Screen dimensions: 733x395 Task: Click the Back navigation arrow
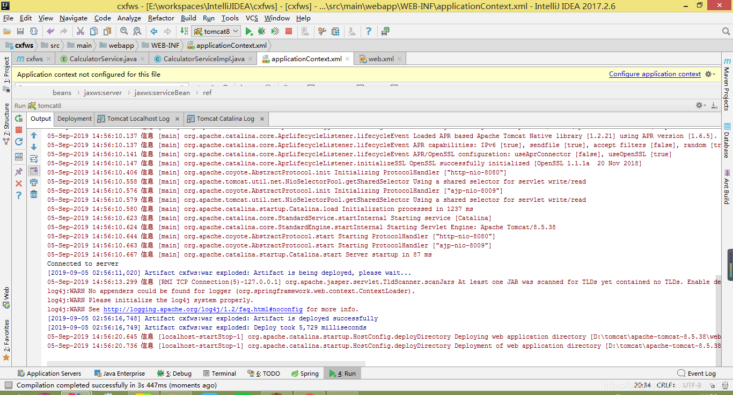coord(154,32)
